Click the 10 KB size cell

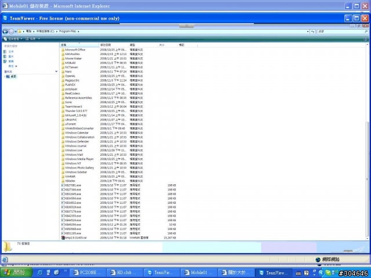172,225
